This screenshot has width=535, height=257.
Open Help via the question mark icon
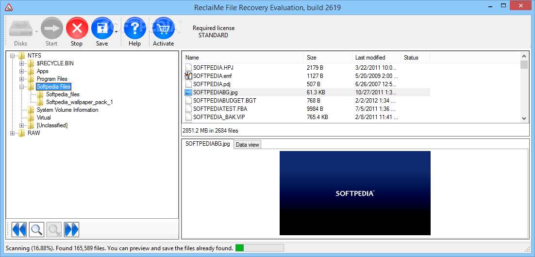click(135, 29)
